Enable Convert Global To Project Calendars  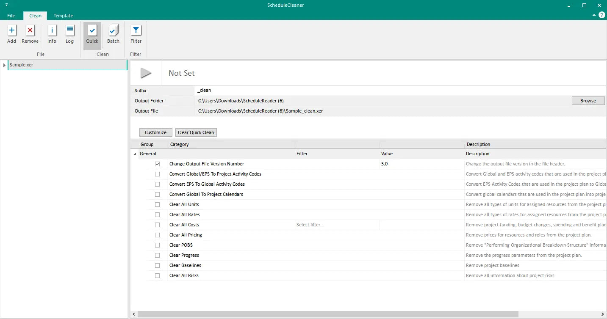(x=158, y=194)
